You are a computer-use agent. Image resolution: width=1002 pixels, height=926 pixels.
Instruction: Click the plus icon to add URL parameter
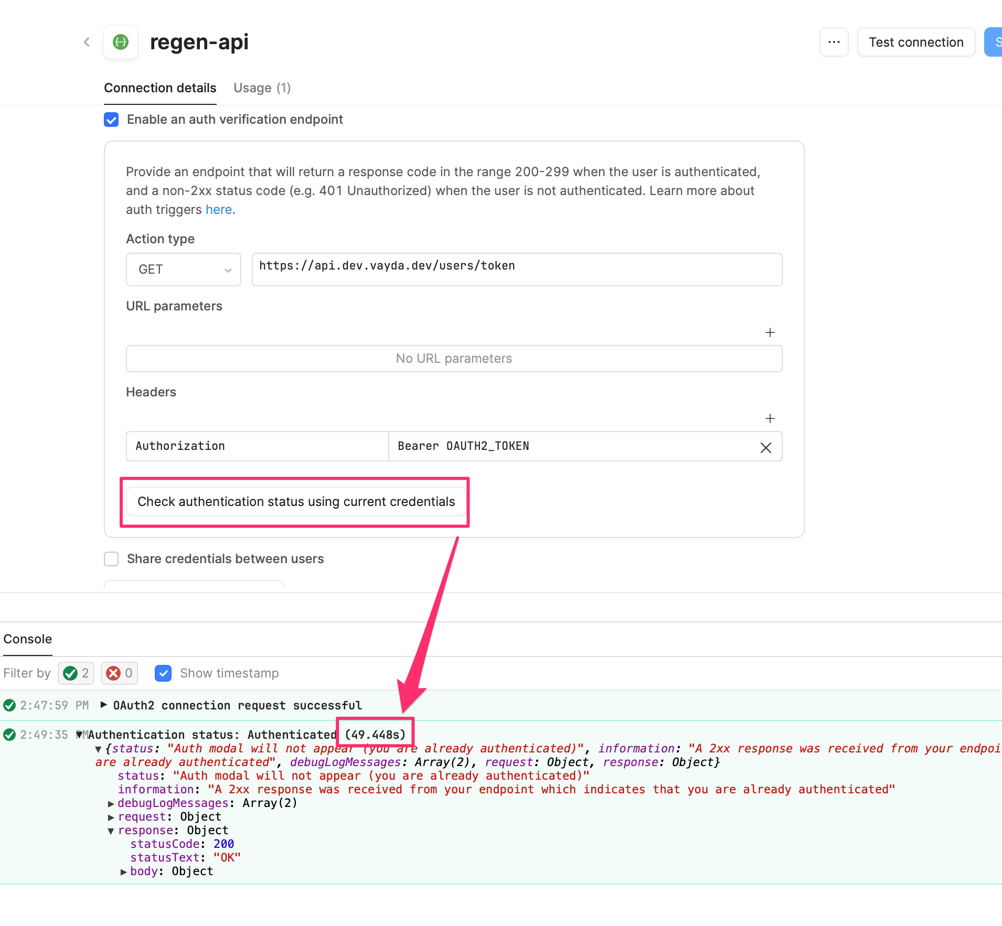(x=769, y=332)
